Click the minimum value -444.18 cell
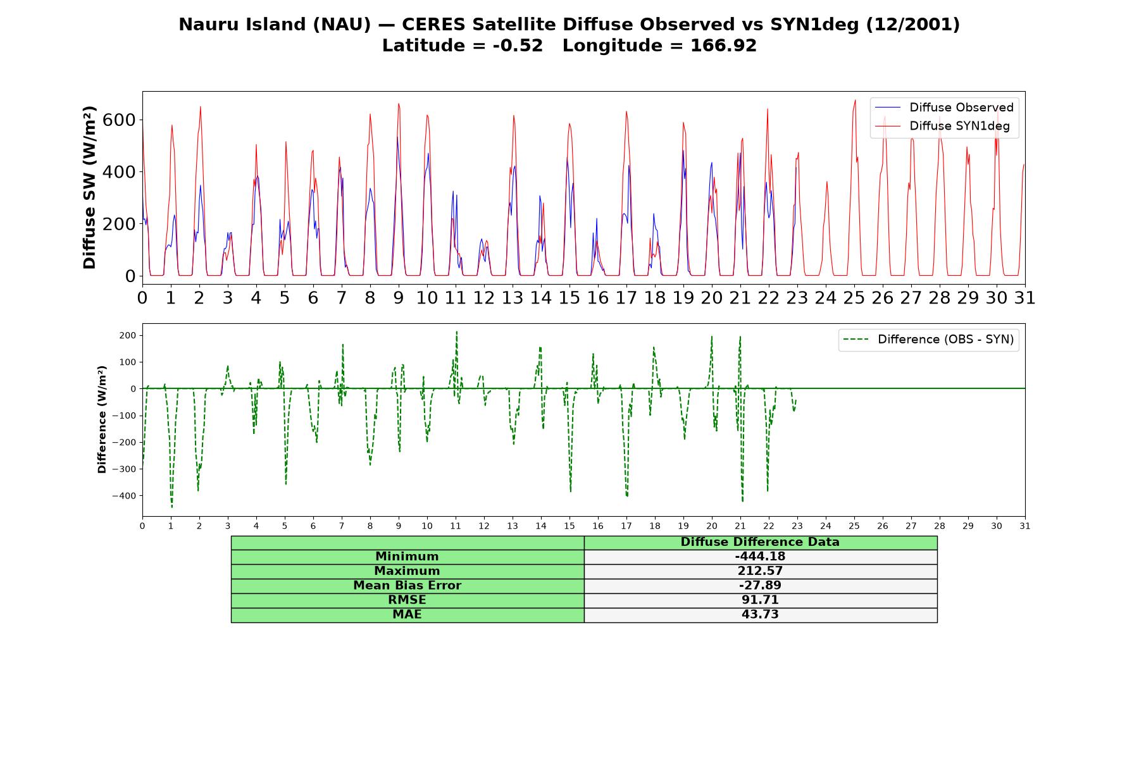1139x759 pixels. coord(761,557)
